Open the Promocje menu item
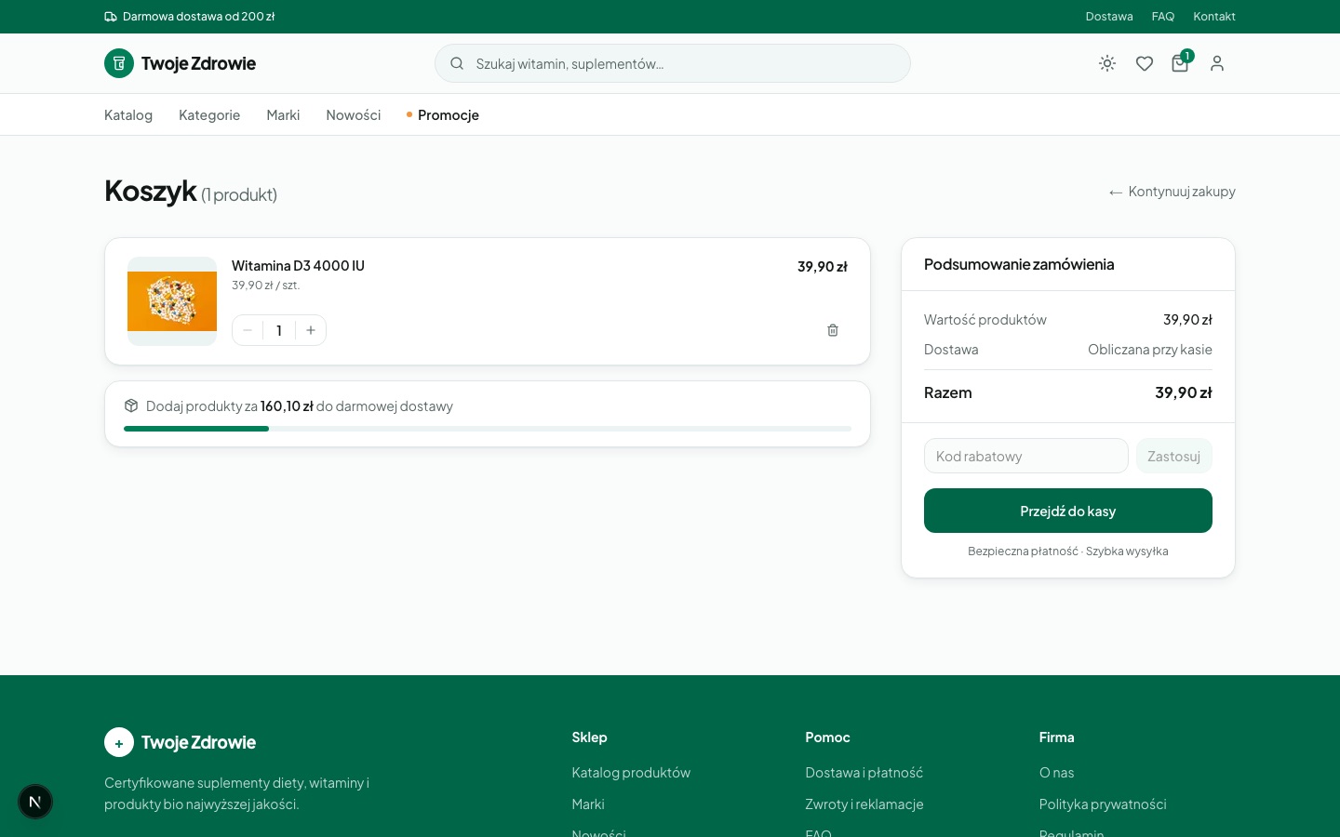The image size is (1340, 837). coord(443,115)
